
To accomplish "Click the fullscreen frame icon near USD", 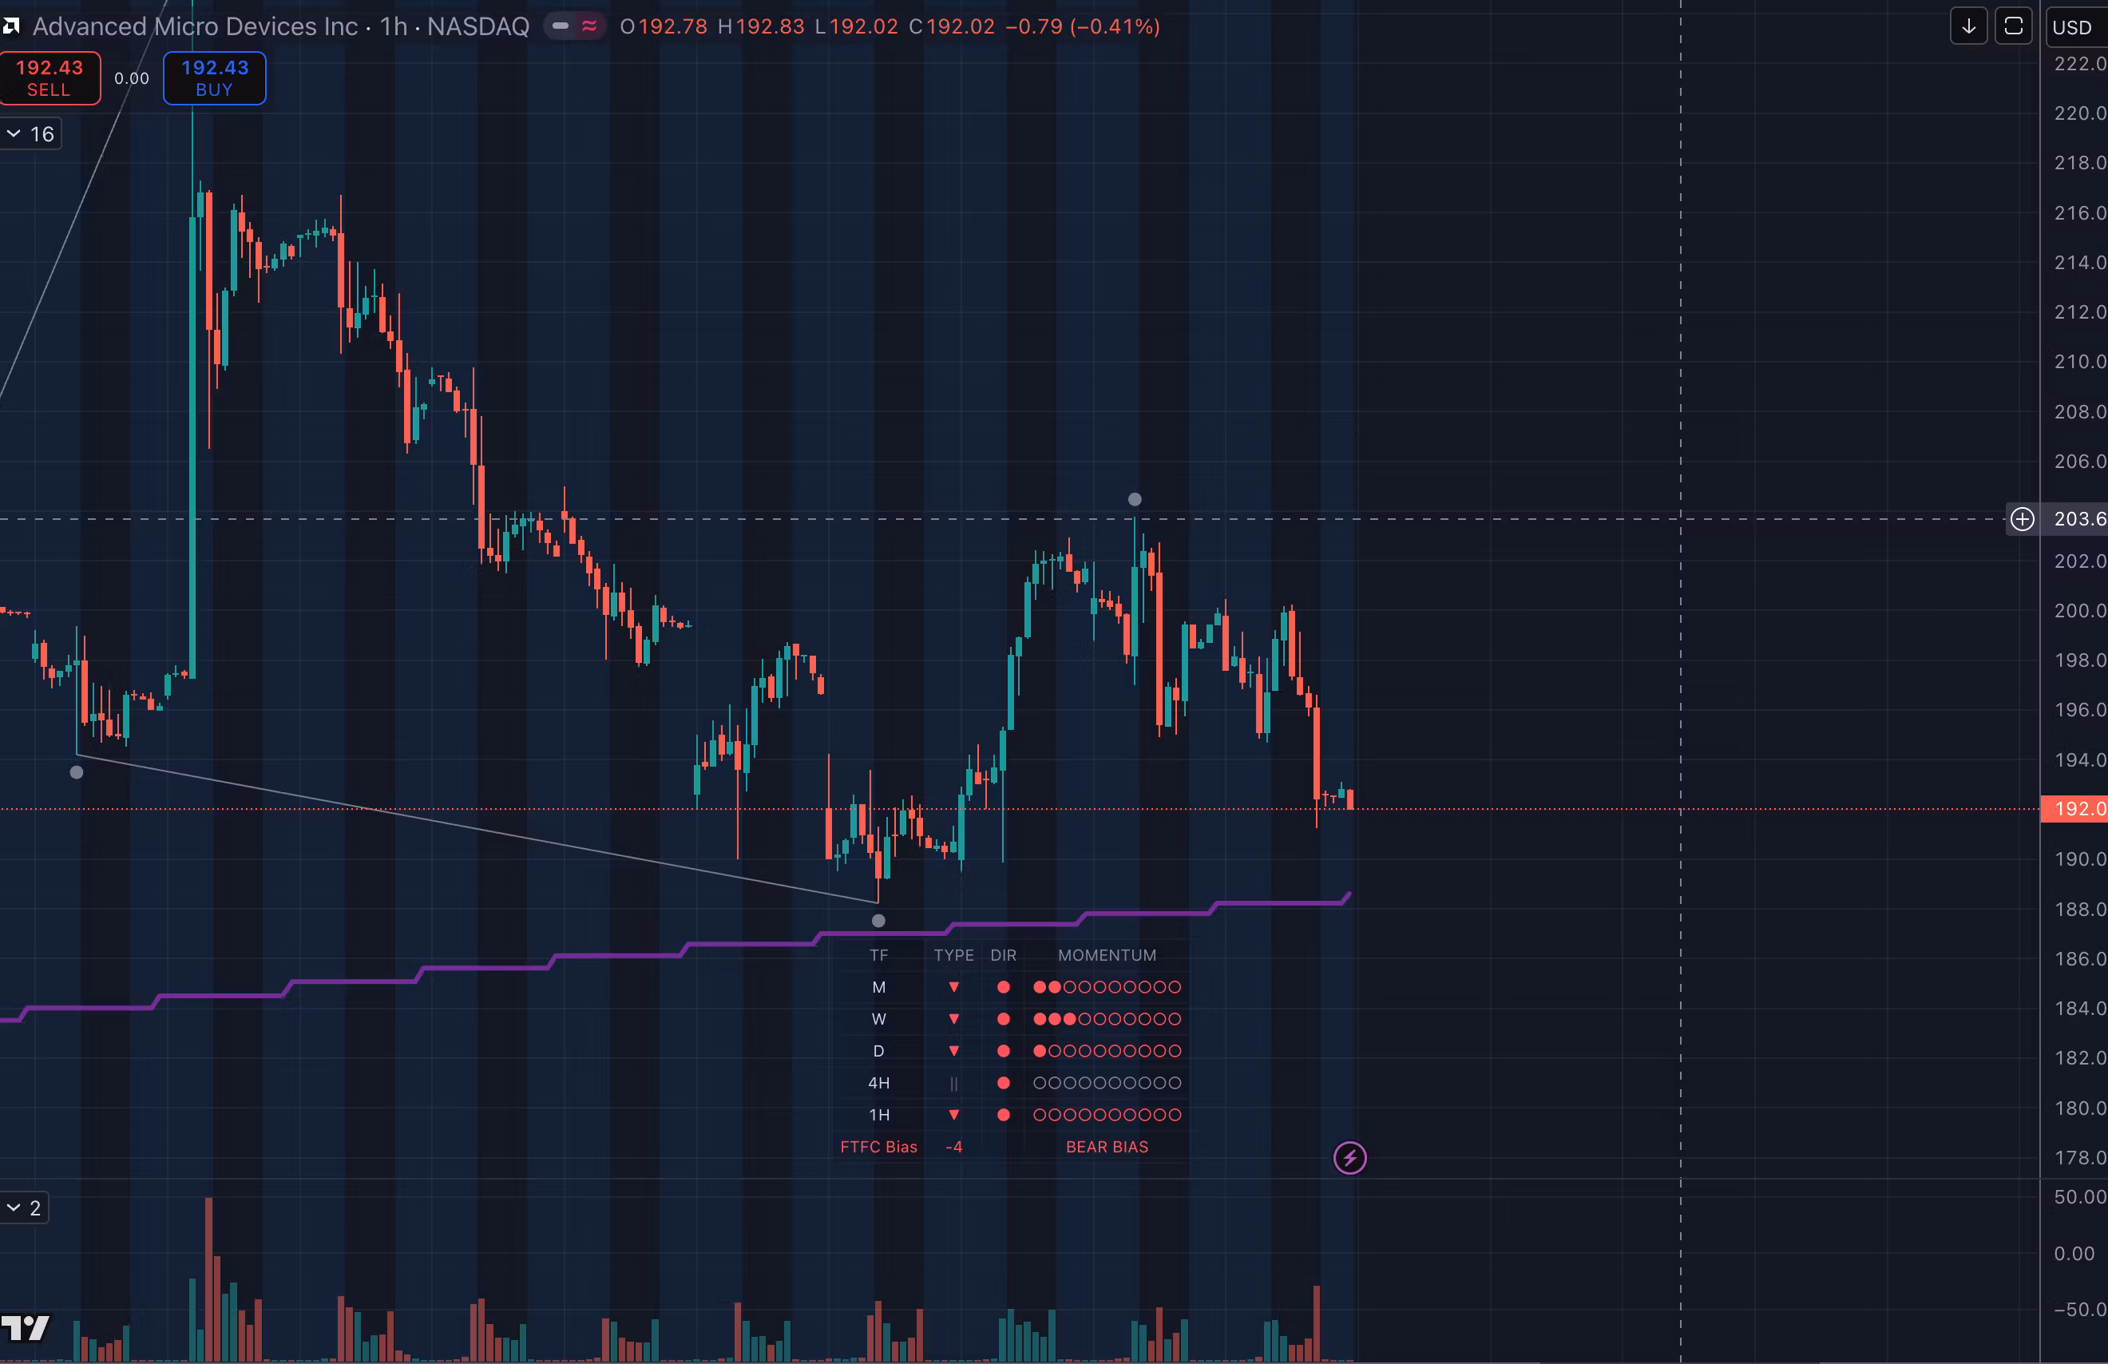I will (x=2013, y=26).
